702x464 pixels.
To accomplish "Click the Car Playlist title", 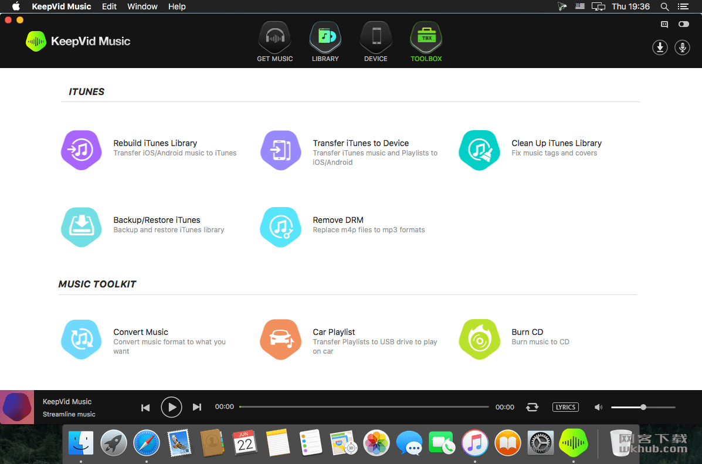I will [334, 332].
